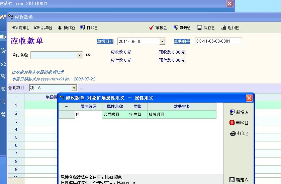Open the 单位名称 combo box dropdown
This screenshot has height=184, width=281.
point(79,55)
